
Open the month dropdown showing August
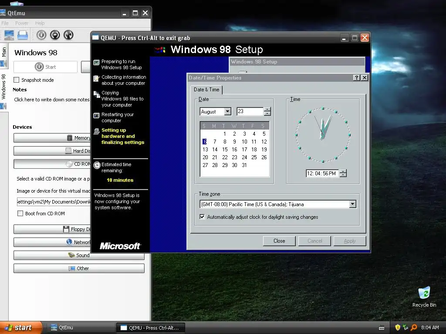(x=227, y=112)
